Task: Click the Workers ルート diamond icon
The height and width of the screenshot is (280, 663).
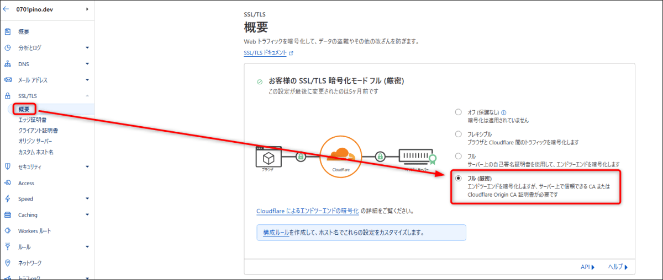Action: click(8, 231)
